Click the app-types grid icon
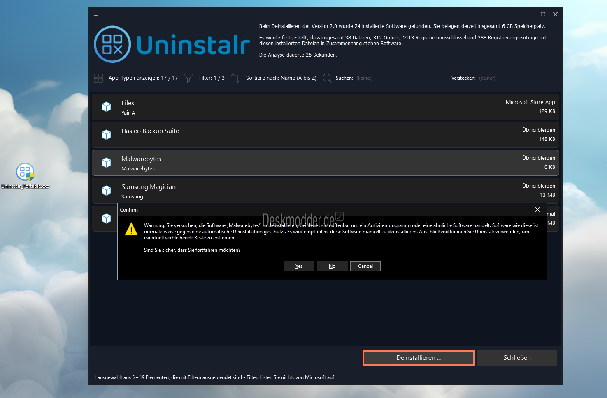Image resolution: width=607 pixels, height=398 pixels. click(x=98, y=78)
